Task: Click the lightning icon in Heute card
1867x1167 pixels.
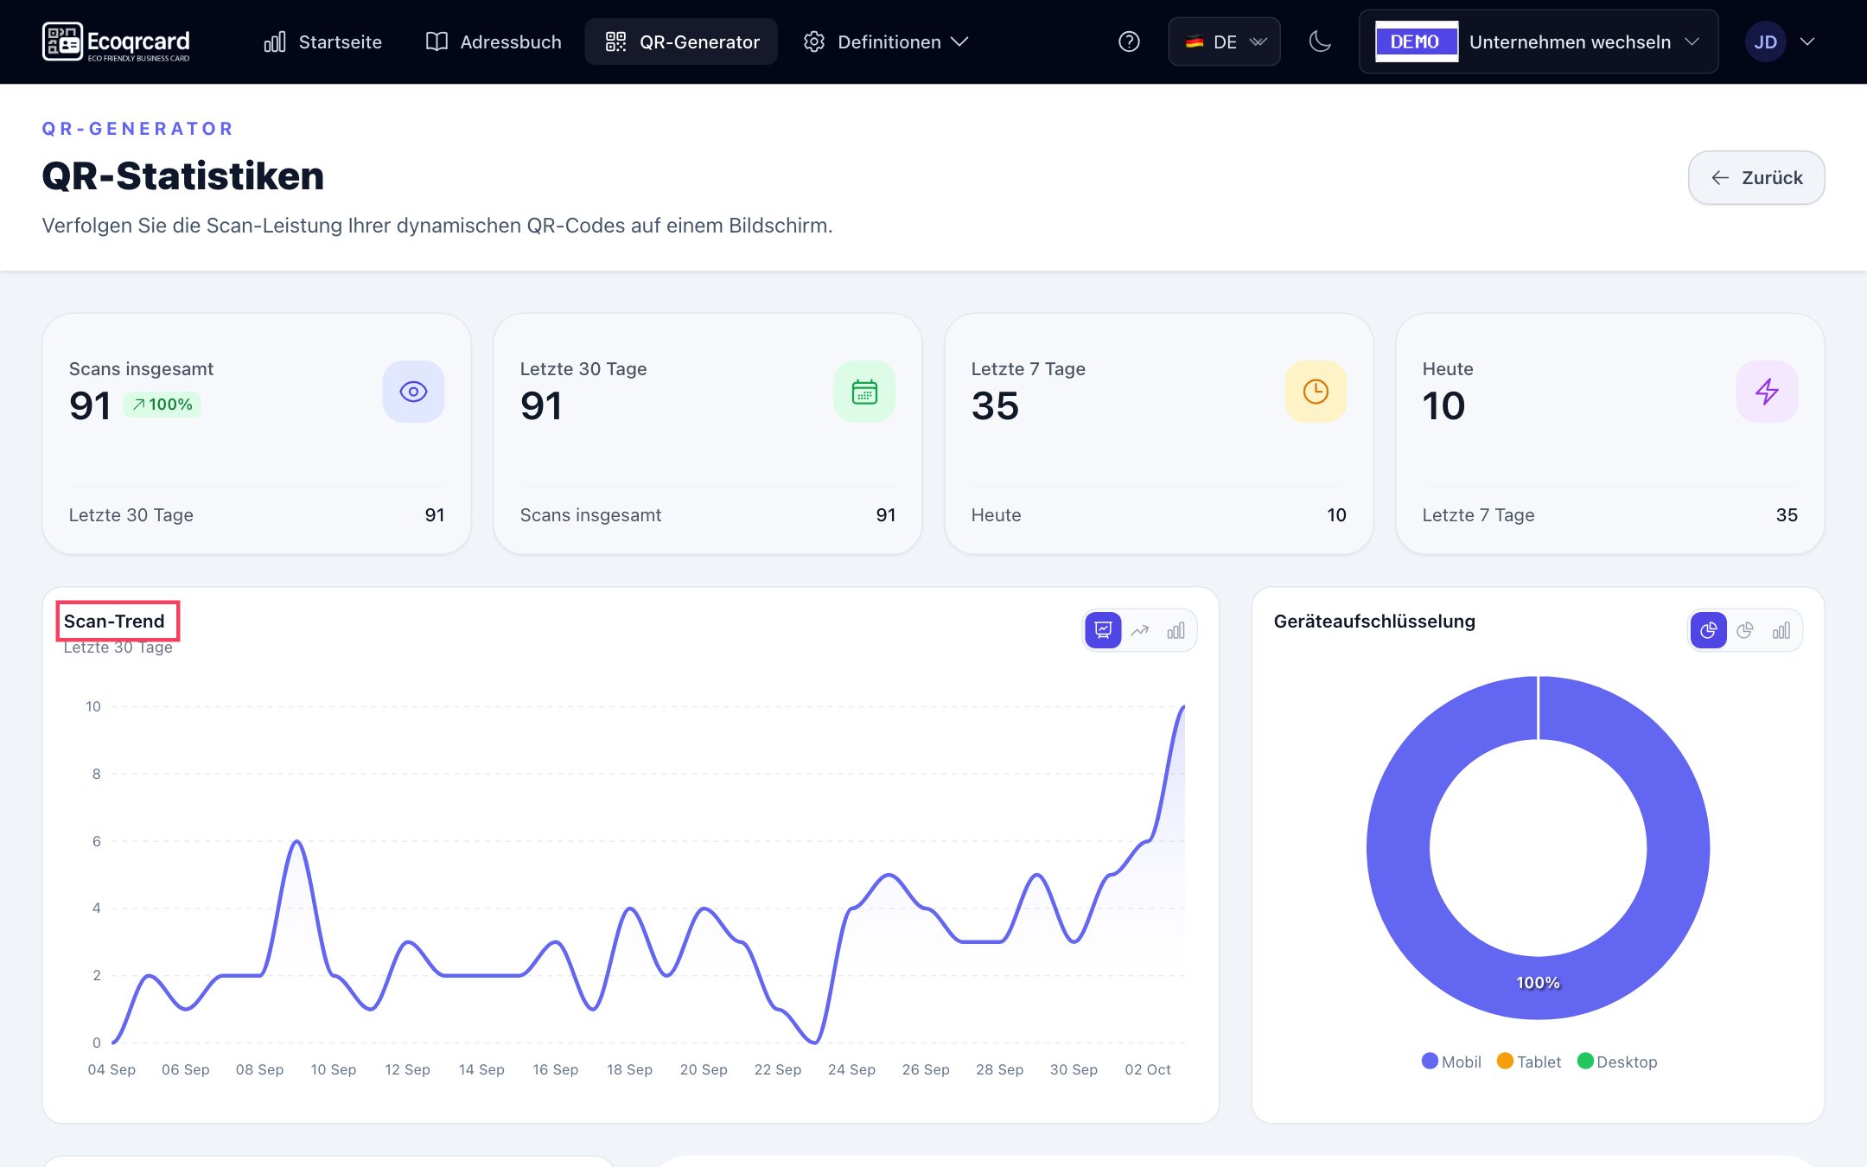Action: (1767, 392)
